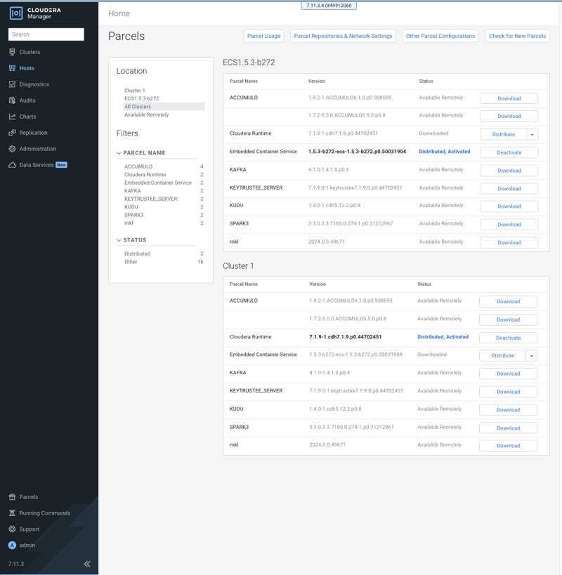Open the Diagnostics sidebar icon
This screenshot has height=575, width=562.
[x=12, y=84]
